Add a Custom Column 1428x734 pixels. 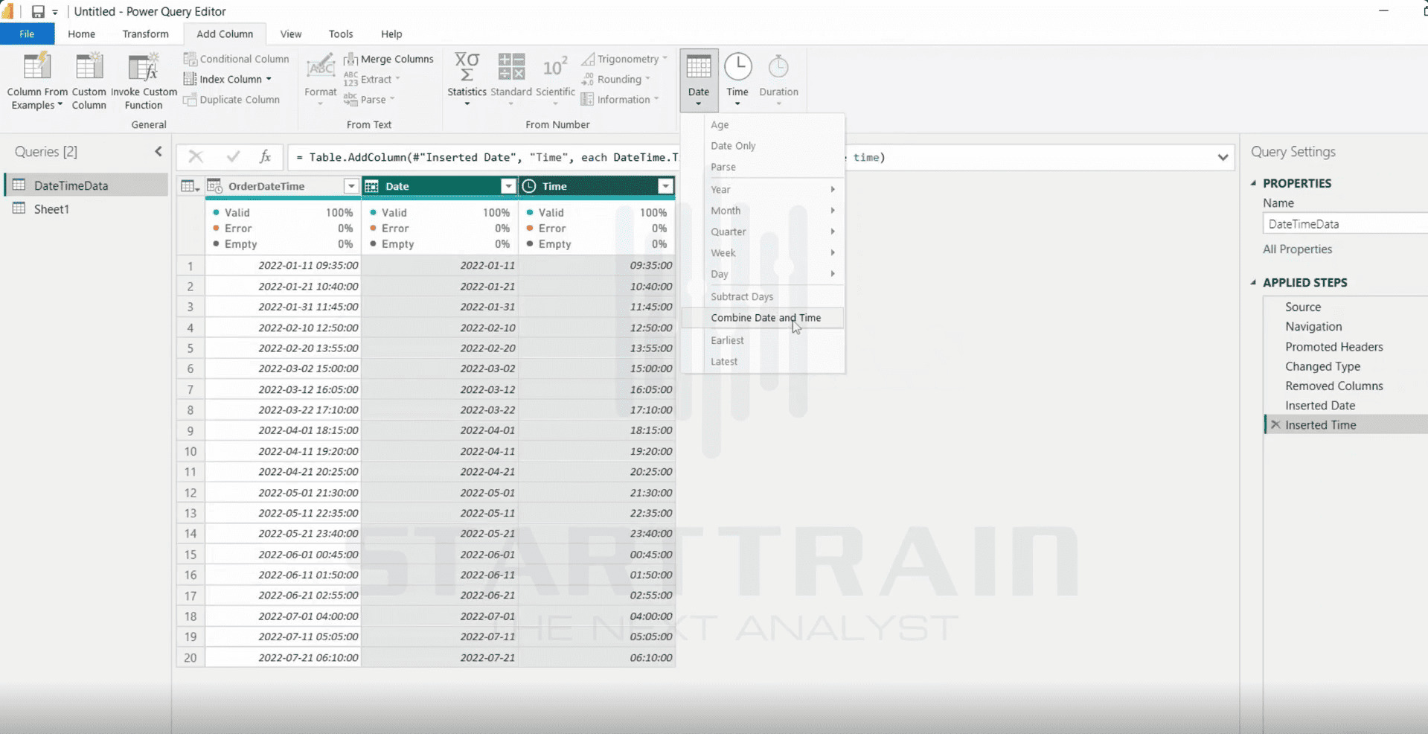pyautogui.click(x=89, y=81)
